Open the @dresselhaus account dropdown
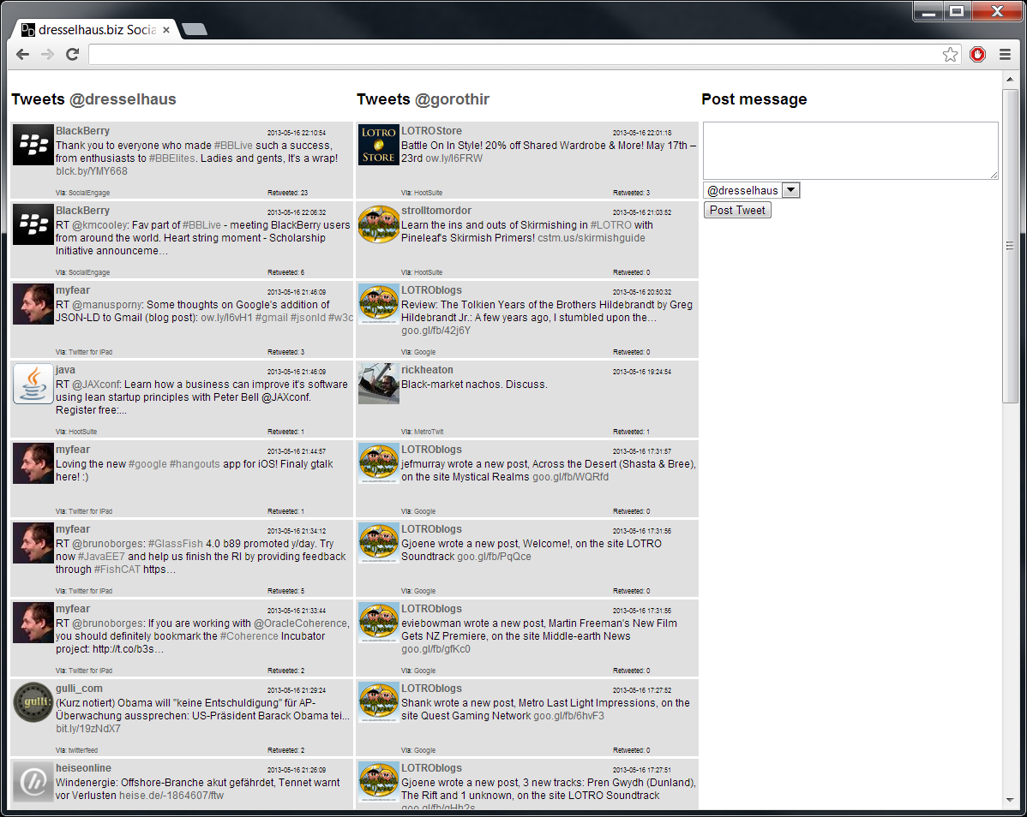Screen dimensions: 1027x817 click(x=752, y=190)
